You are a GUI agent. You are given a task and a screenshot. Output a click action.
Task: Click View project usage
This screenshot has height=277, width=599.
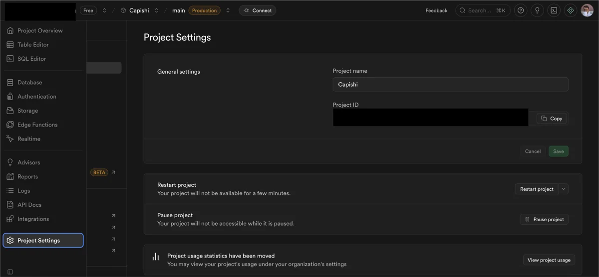[x=549, y=260]
